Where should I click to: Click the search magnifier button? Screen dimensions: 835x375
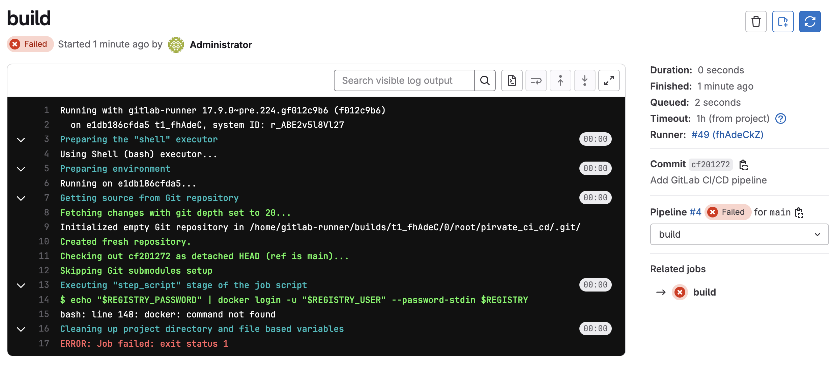[485, 80]
